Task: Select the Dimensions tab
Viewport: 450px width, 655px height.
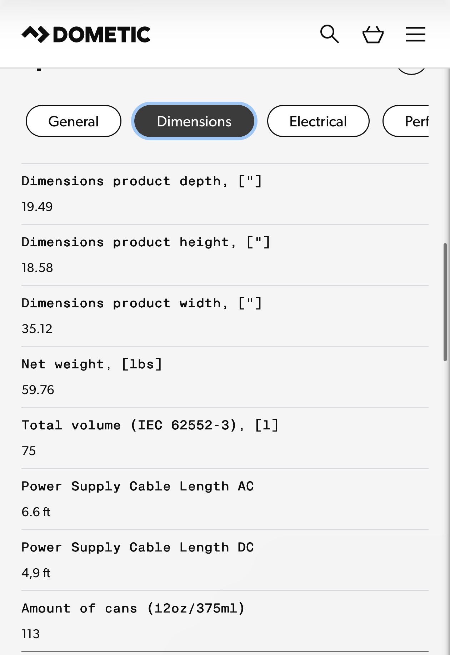Action: (x=194, y=121)
